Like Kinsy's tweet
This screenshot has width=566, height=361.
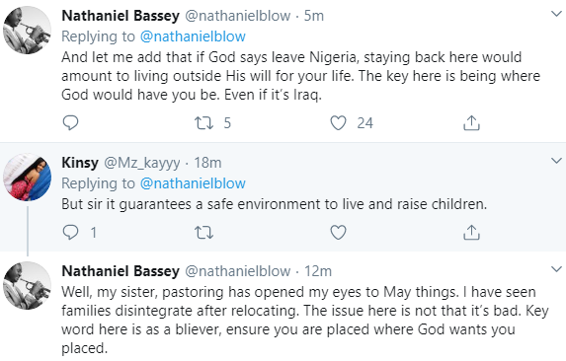click(x=338, y=233)
